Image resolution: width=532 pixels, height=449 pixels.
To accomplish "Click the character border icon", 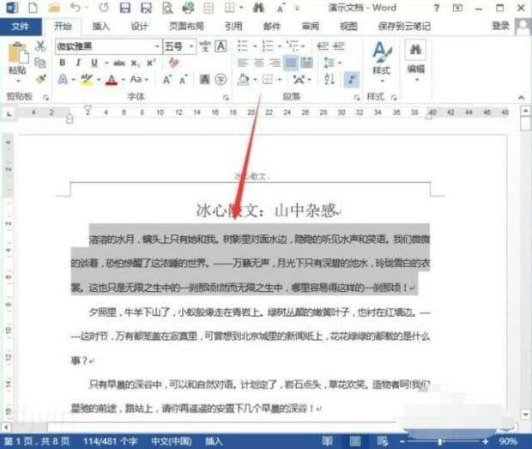I will point(221,46).
